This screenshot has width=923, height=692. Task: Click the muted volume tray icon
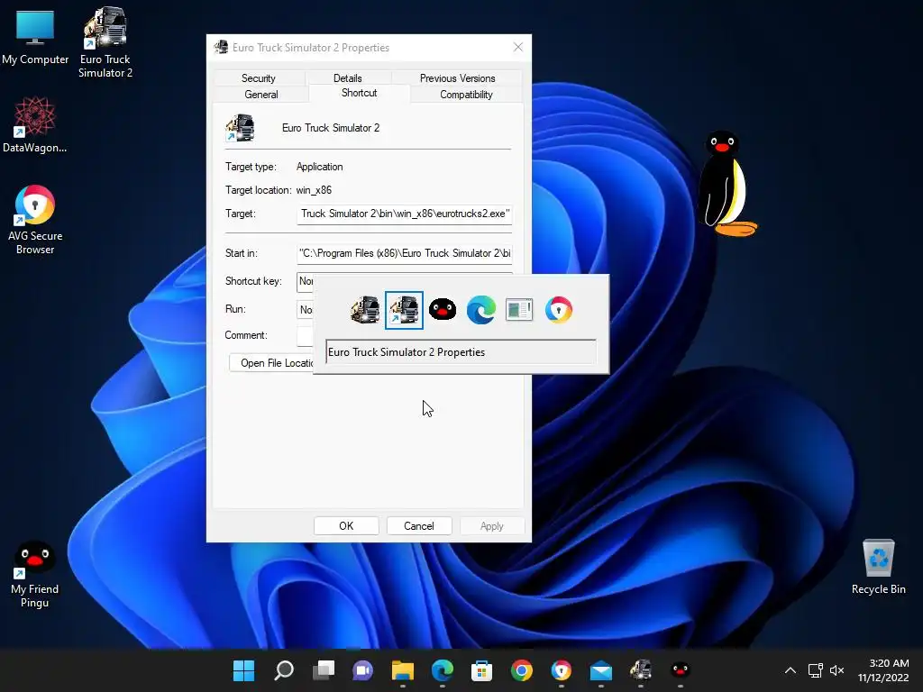pos(836,670)
